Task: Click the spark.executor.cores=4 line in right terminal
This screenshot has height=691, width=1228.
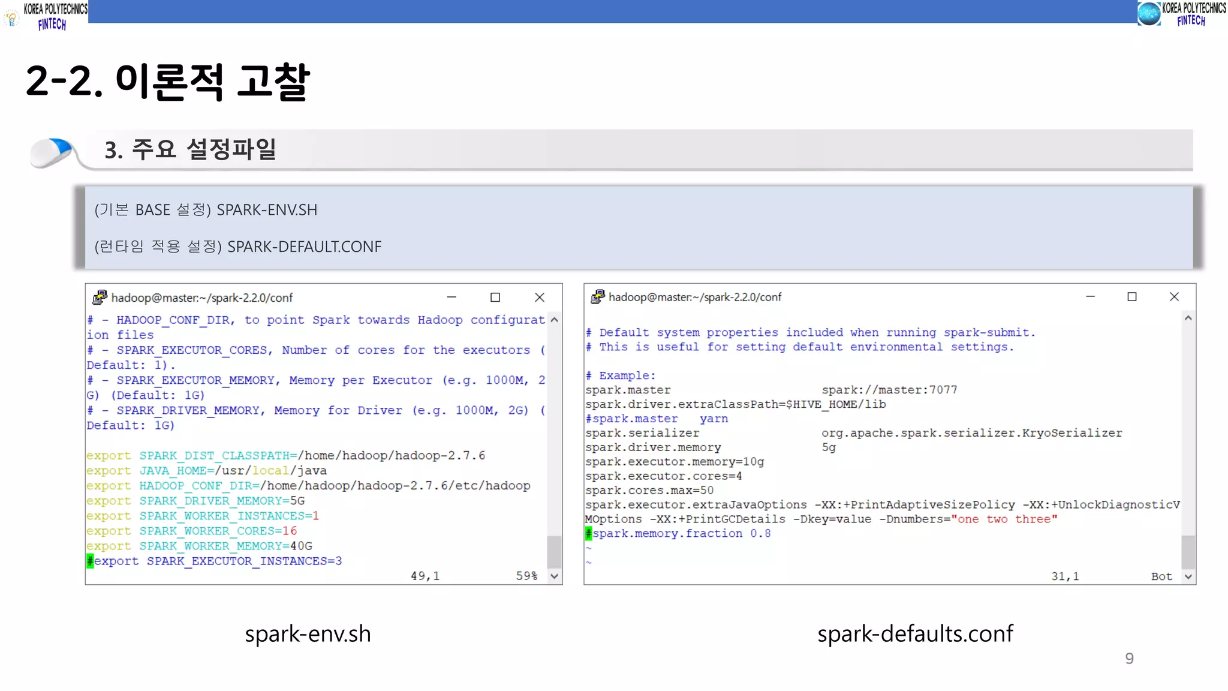Action: 663,476
